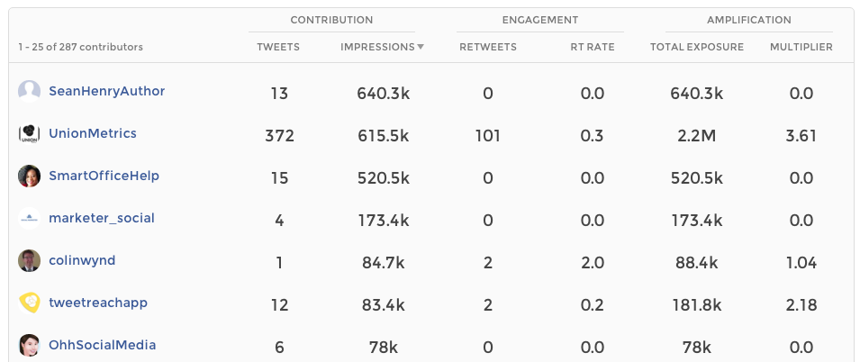Sort by Total Exposure column
The height and width of the screenshot is (362, 860).
(x=696, y=47)
